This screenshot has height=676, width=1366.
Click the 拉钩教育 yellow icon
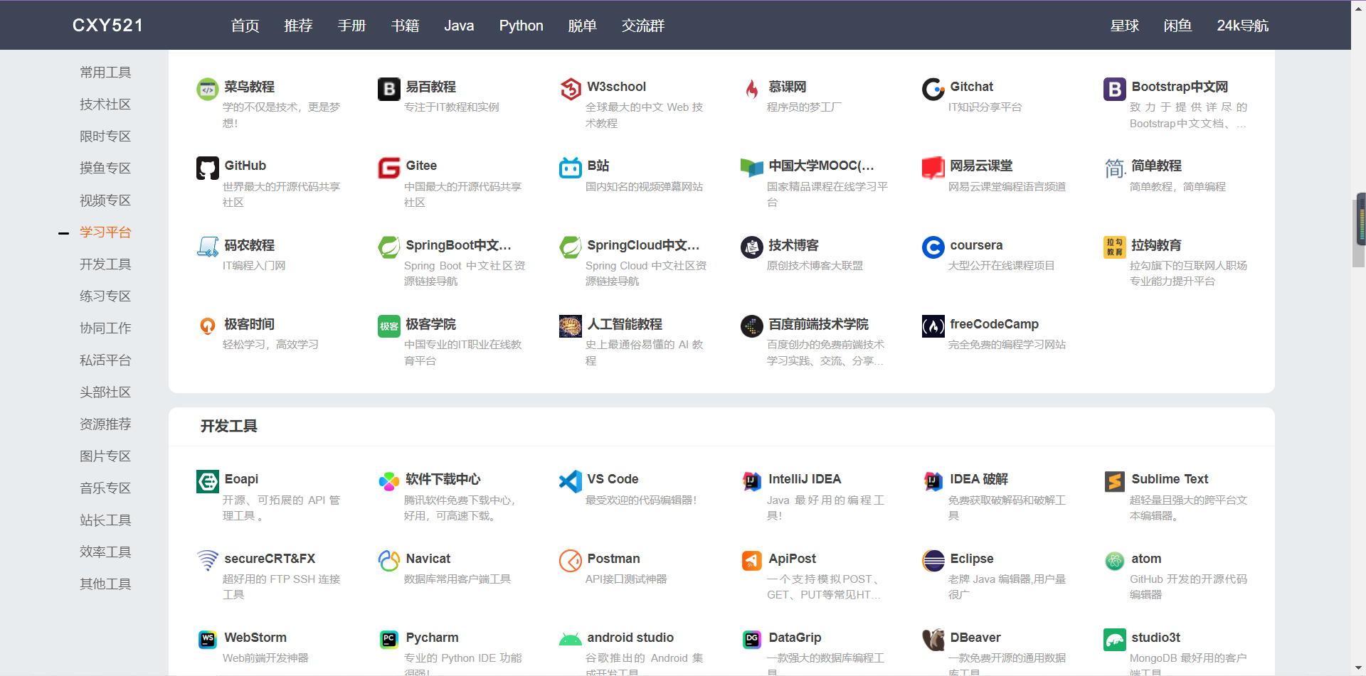click(1115, 247)
